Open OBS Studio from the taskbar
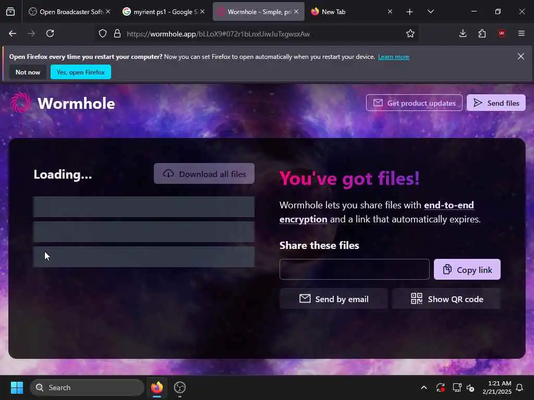Screen dimensions: 534x400 pyautogui.click(x=180, y=387)
